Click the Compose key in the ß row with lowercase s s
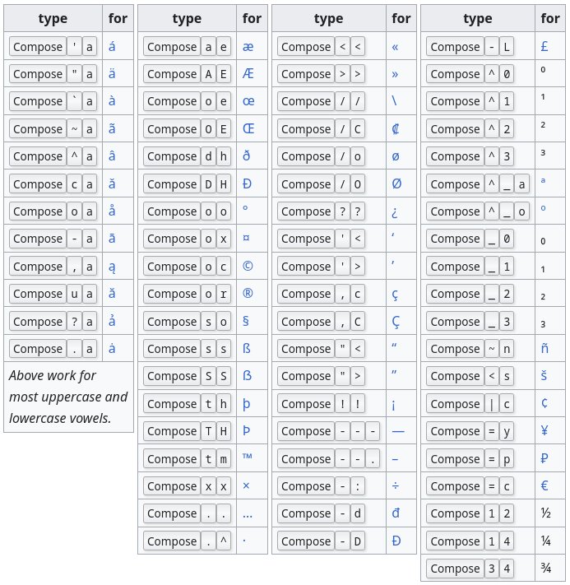Viewport: 570px width, 585px height. (x=172, y=349)
